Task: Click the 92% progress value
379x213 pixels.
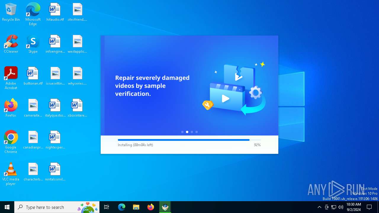Action: (257, 145)
